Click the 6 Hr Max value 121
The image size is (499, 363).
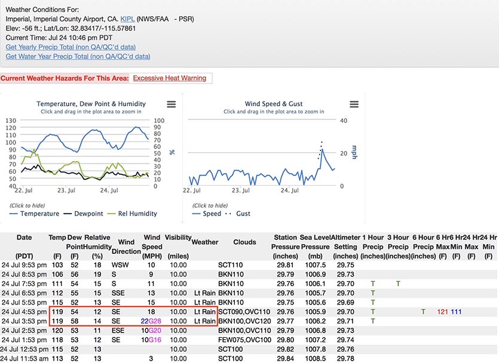tap(442, 312)
